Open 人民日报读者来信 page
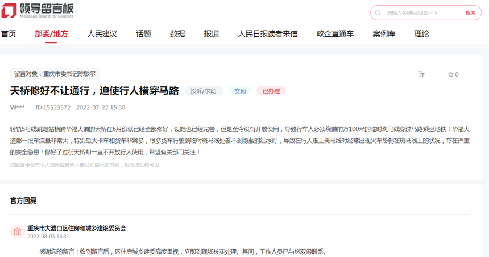Viewport: 489px width, 257px height. 267,34
